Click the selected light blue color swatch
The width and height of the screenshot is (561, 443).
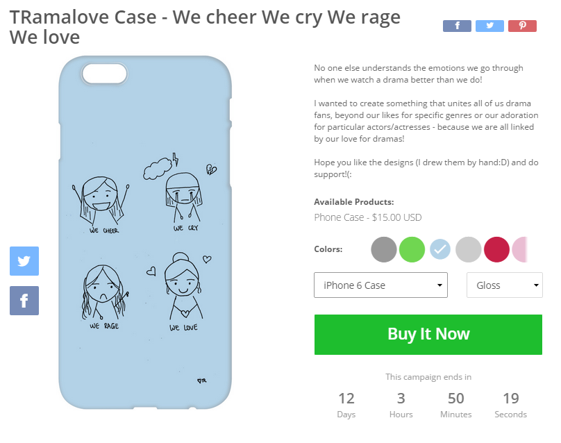(440, 249)
